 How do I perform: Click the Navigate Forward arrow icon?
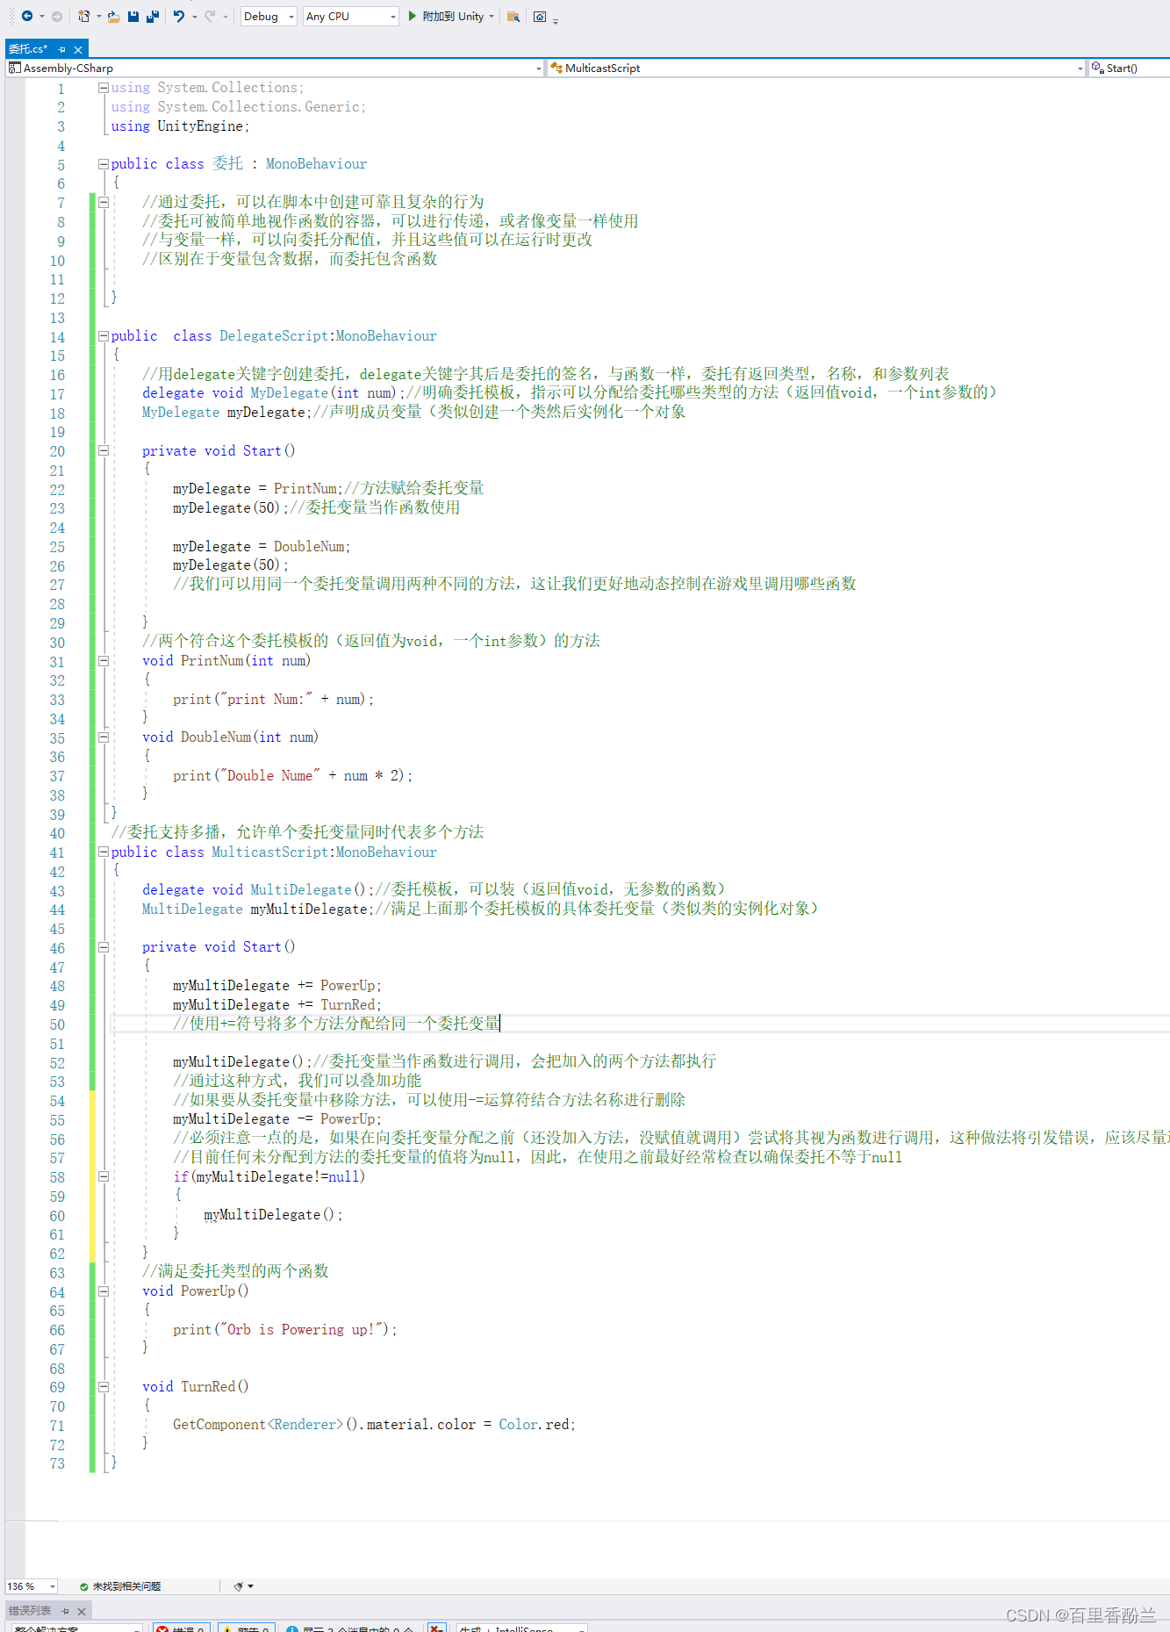(x=57, y=16)
